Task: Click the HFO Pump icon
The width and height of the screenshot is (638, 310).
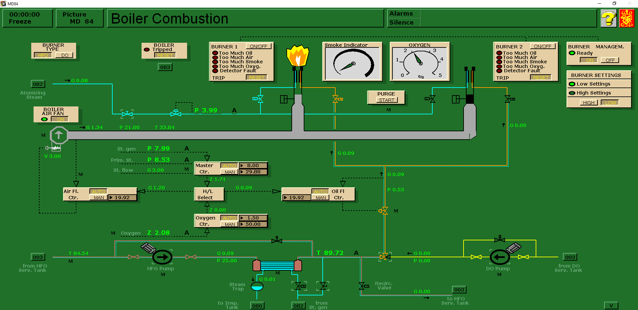Action: [162, 257]
